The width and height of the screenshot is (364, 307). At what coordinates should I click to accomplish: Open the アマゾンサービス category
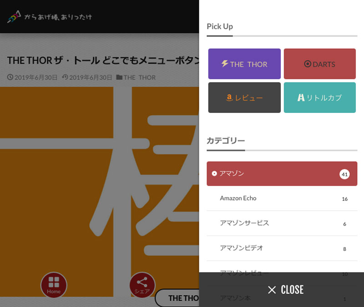coord(282,223)
